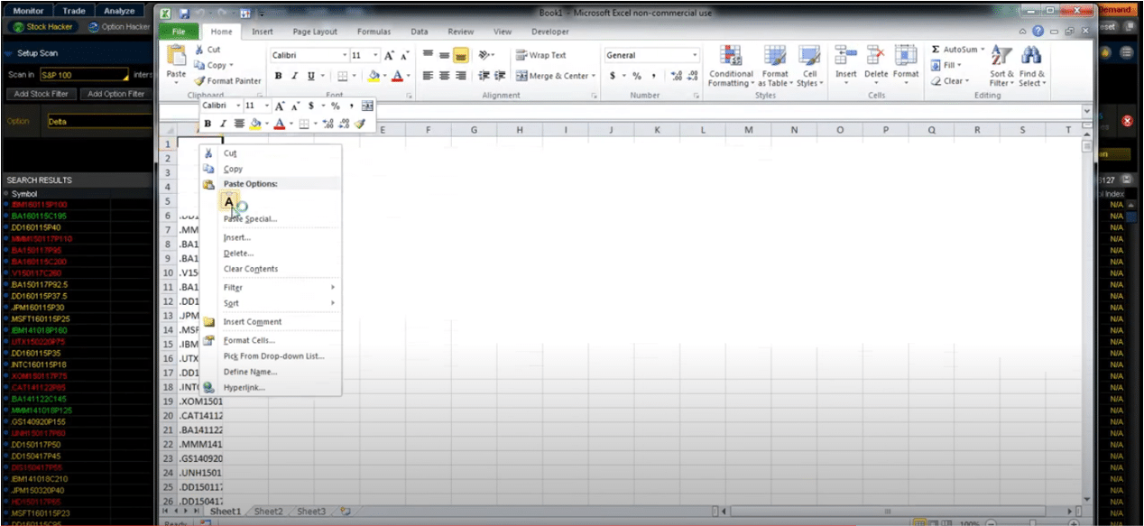Screen dimensions: 1144x526
Task: Click the Keep Text Only paste option
Action: point(229,201)
